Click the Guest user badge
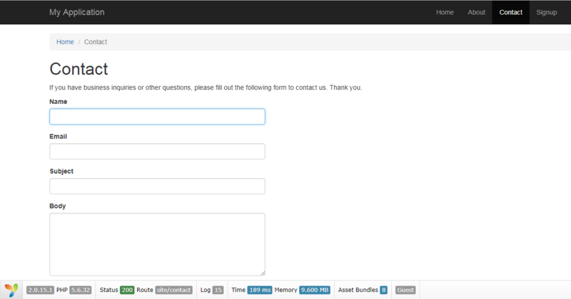Viewport: 571px width, 299px height. (405, 290)
